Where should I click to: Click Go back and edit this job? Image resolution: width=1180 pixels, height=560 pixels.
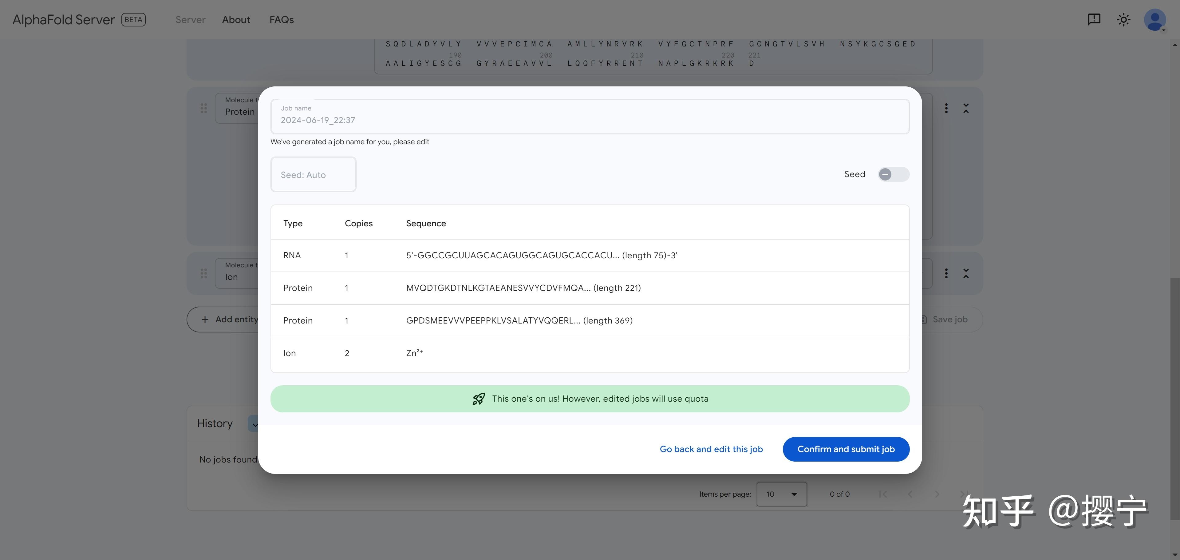pyautogui.click(x=711, y=449)
